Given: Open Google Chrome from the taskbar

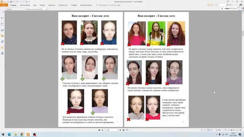Looking at the screenshot, I should pos(22,134).
